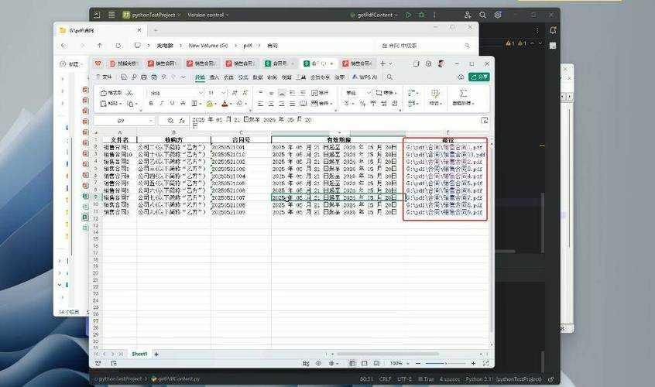
Task: Click the PyCharm search magnifier icon
Action: point(482,15)
